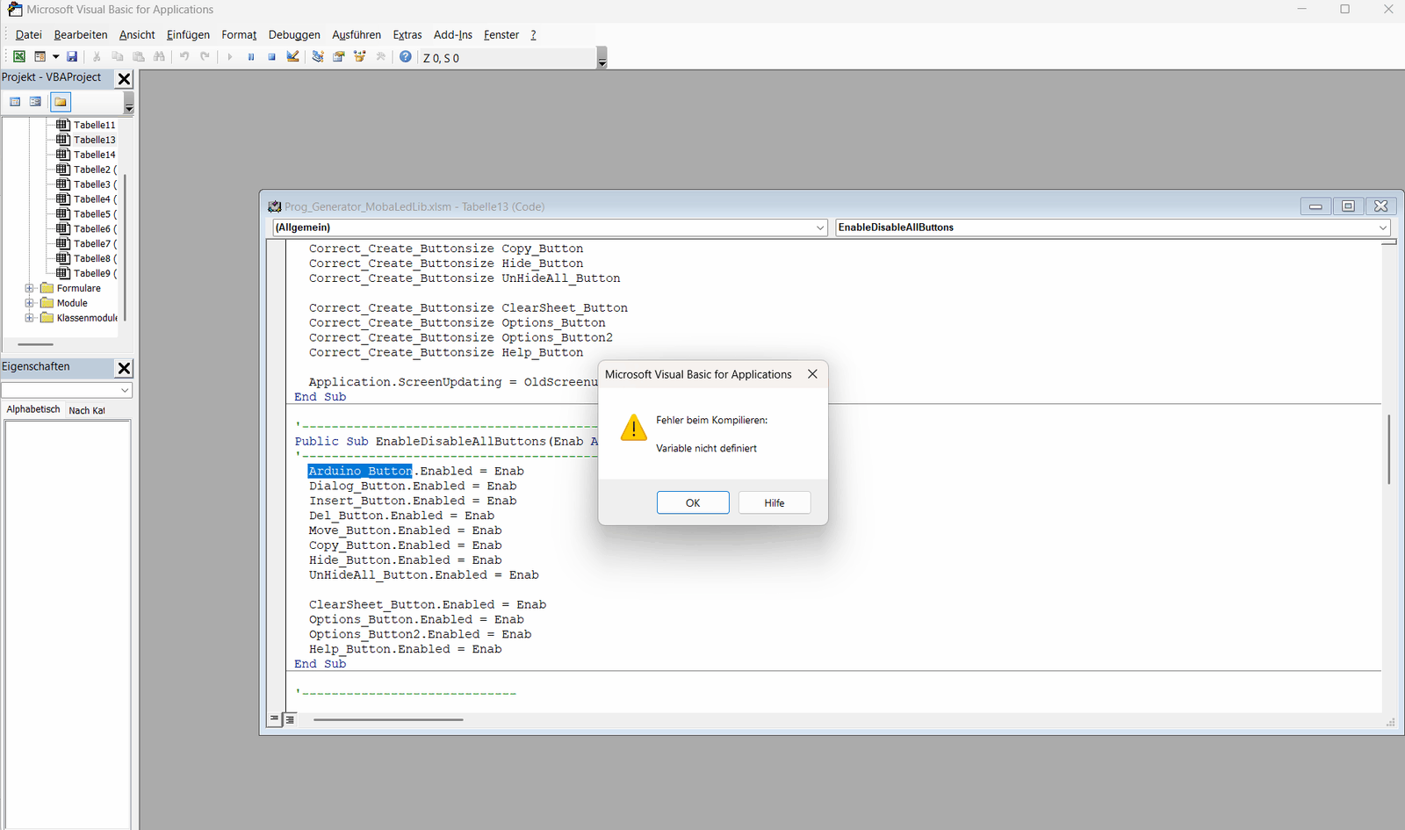Click OK in the compile error dialog
1405x830 pixels.
coord(693,502)
